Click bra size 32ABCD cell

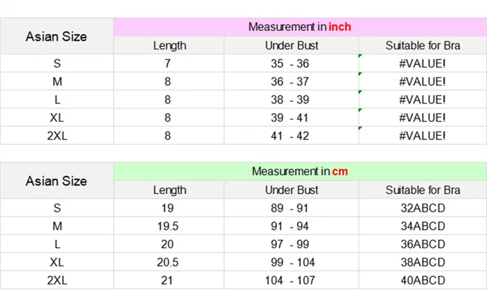coord(422,208)
